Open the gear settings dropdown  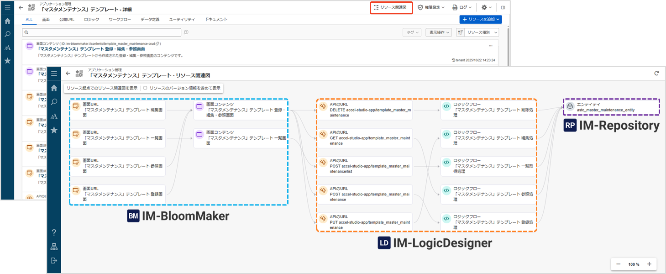(487, 7)
